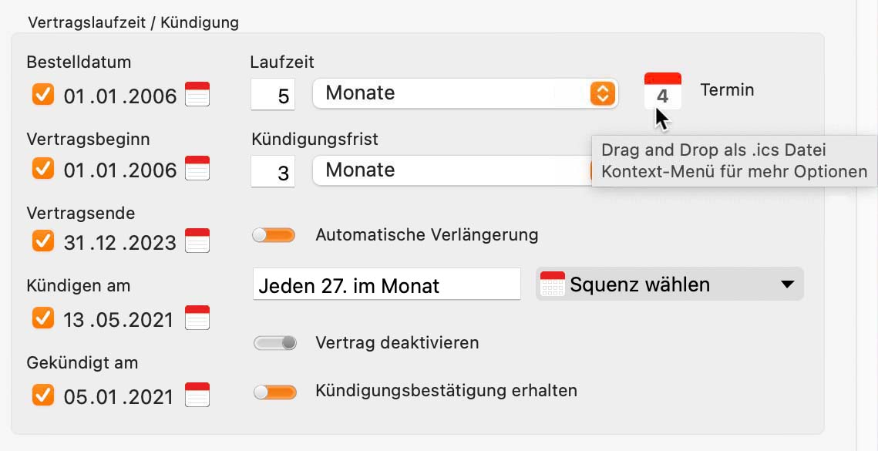
Task: Click the Laufzeit number field showing 5
Action: pyautogui.click(x=273, y=94)
